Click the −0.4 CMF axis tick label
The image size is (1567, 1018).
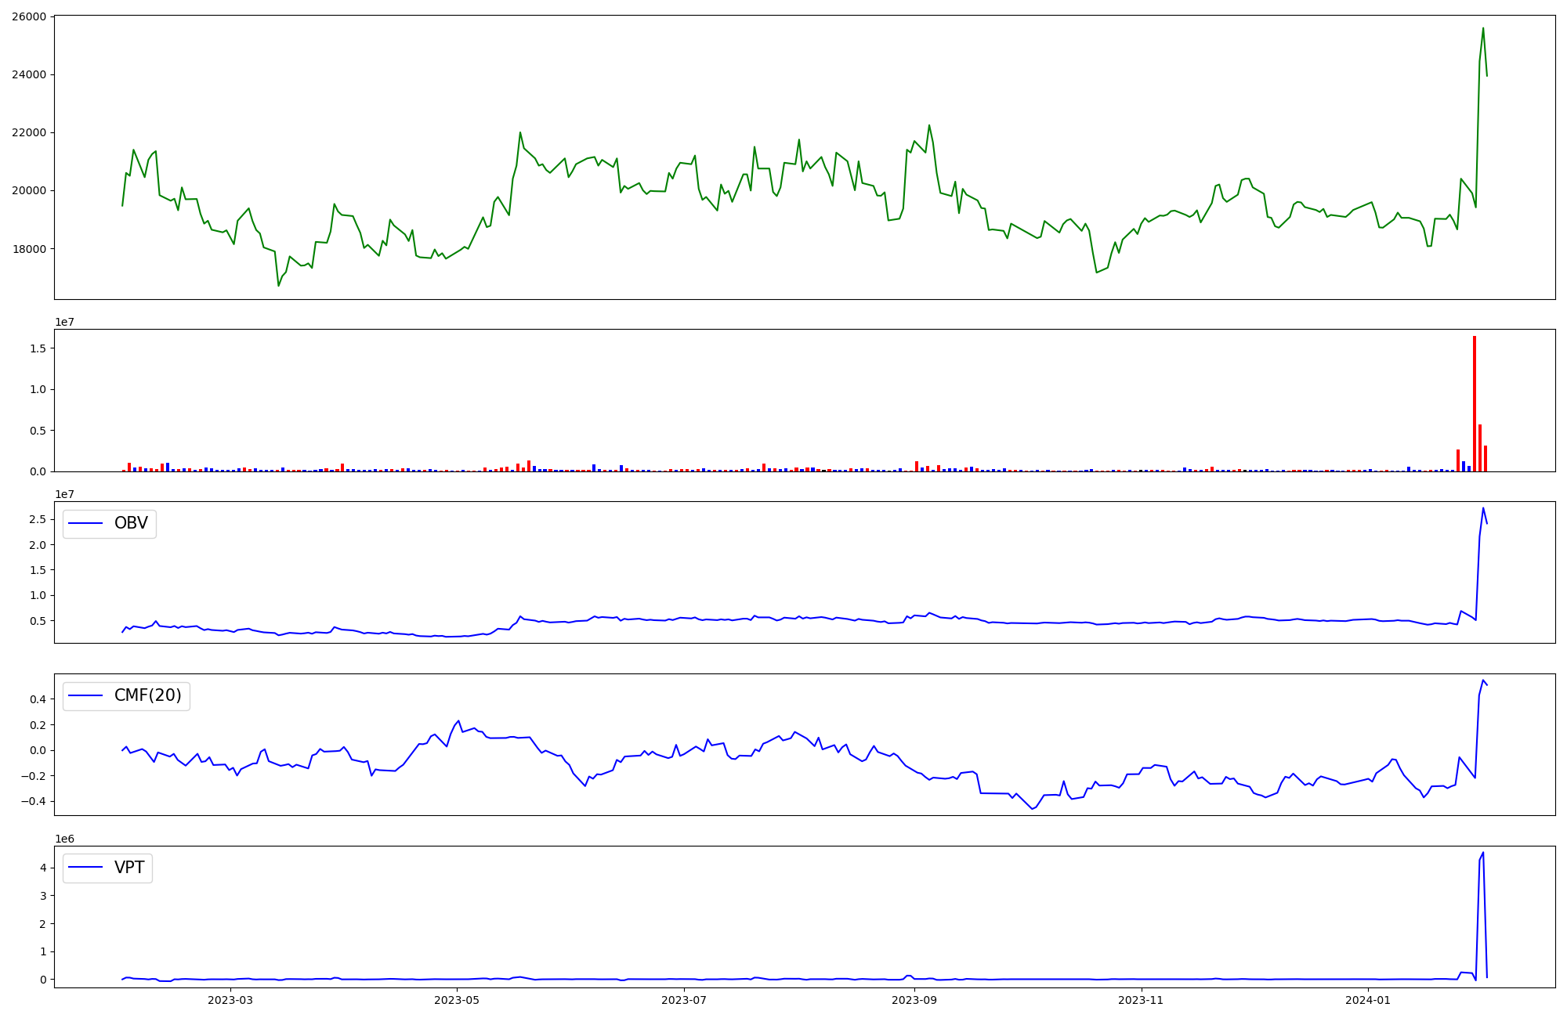pos(34,801)
